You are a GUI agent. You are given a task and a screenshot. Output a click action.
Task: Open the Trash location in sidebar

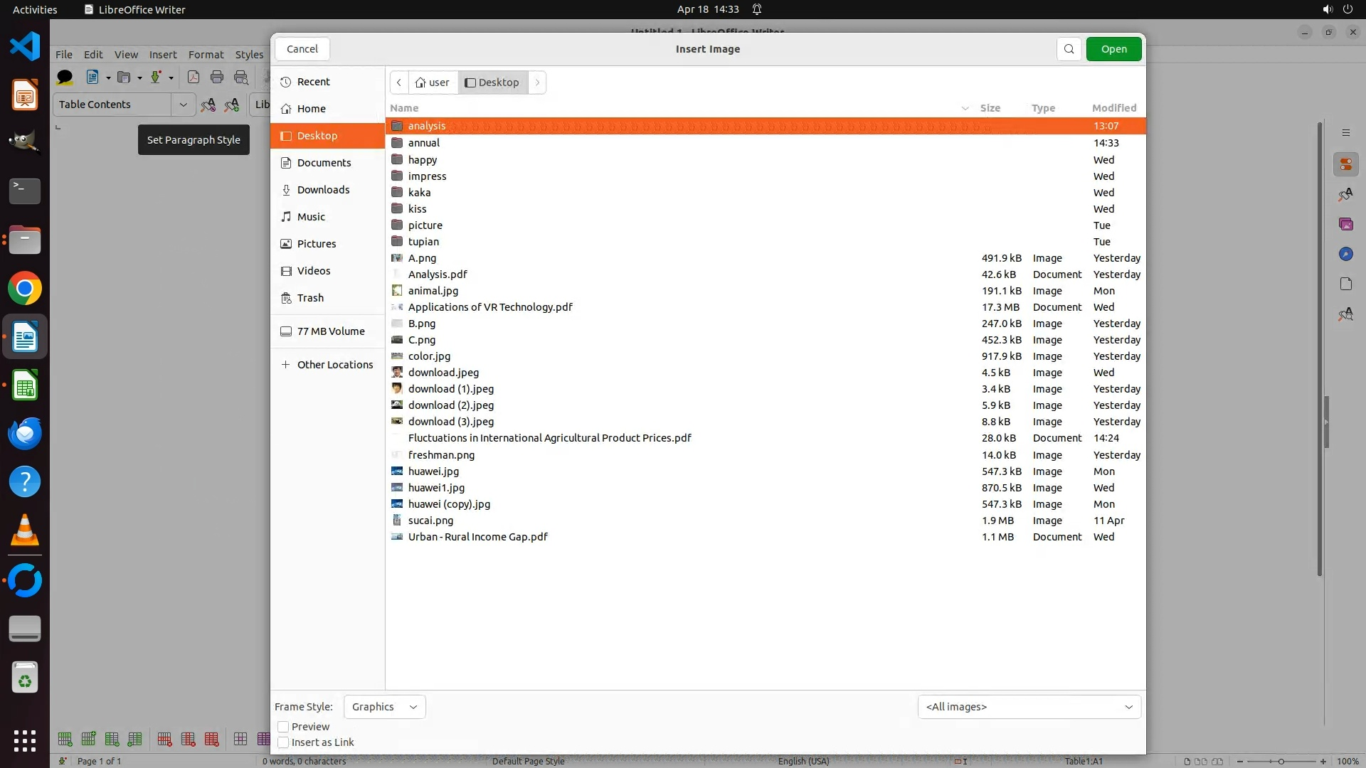pyautogui.click(x=310, y=298)
